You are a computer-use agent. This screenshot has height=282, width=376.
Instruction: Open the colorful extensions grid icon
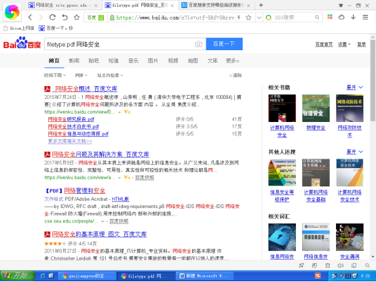(x=330, y=17)
